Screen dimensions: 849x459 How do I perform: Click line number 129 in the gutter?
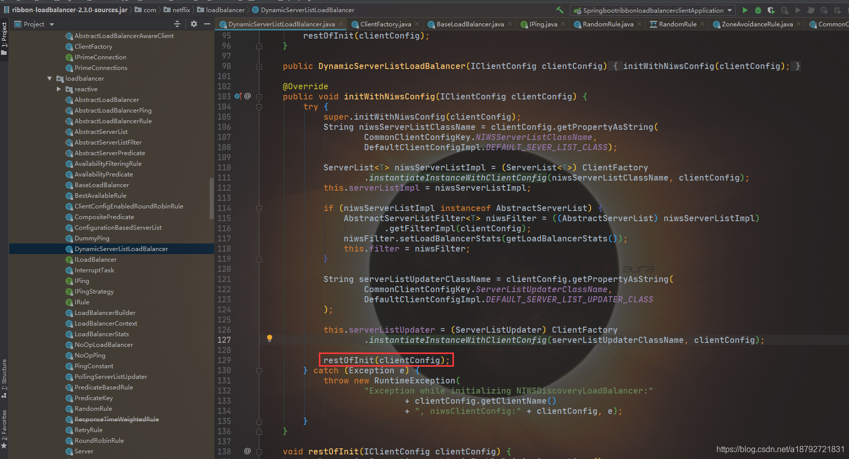(x=224, y=361)
